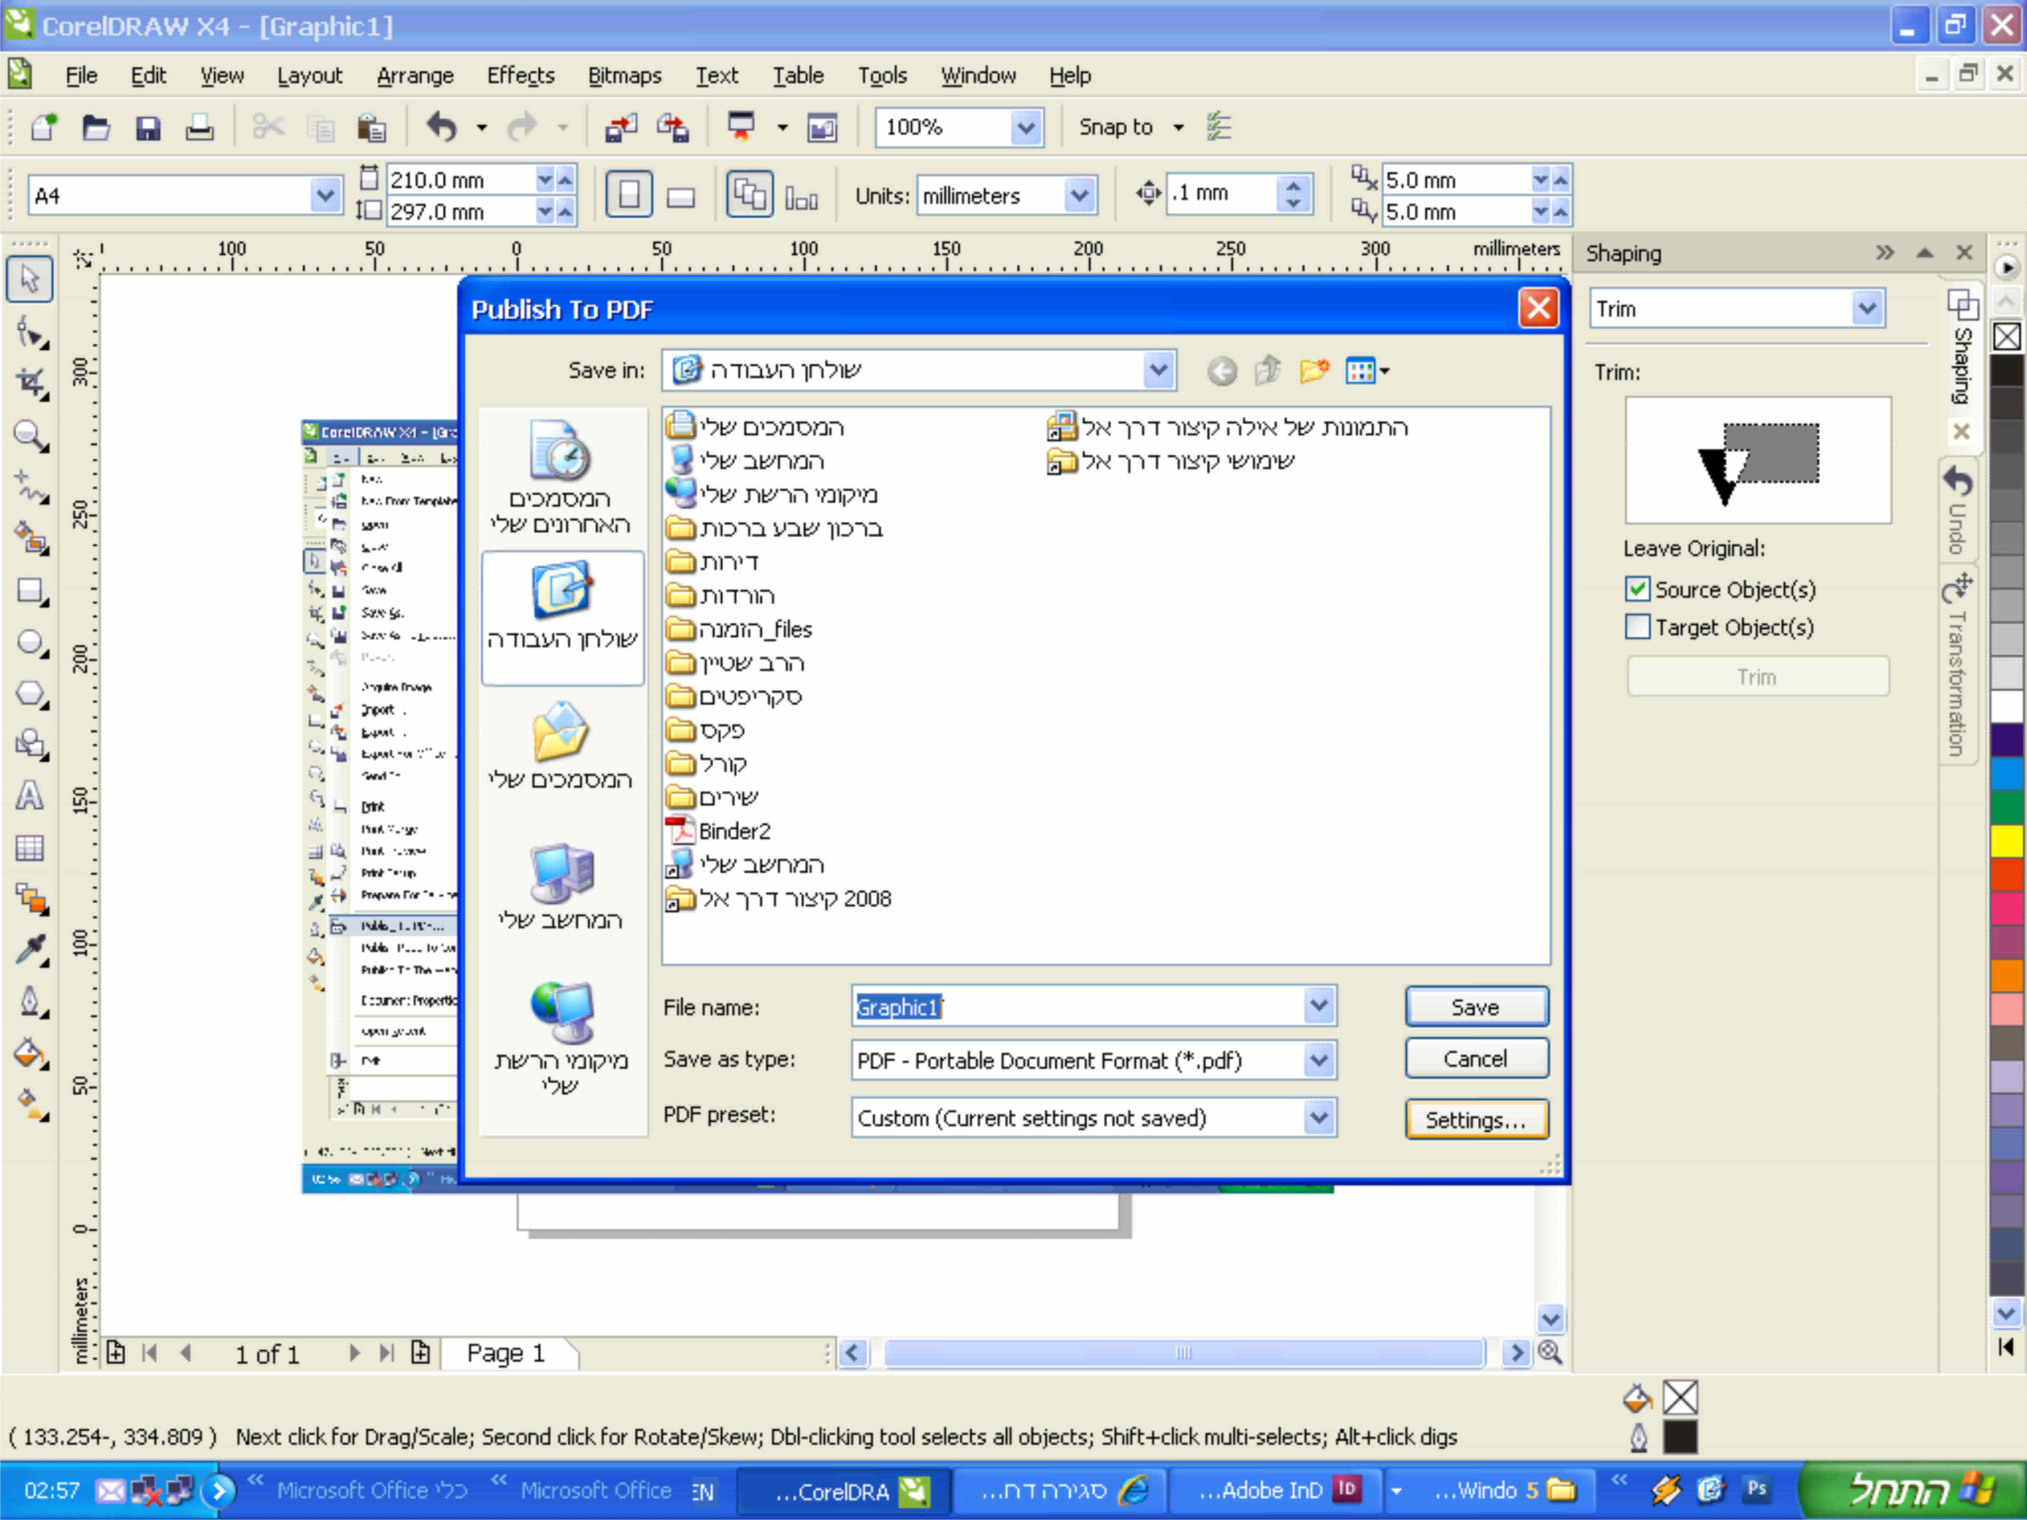Viewport: 2027px width, 1520px height.
Task: Open the Save in location dropdown
Action: (1158, 370)
